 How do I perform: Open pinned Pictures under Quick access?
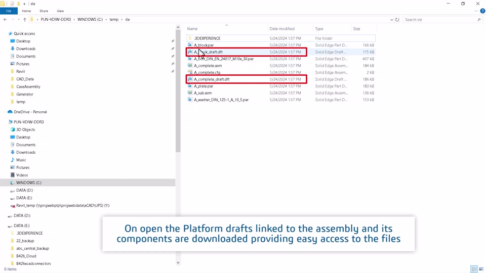[x=23, y=64]
